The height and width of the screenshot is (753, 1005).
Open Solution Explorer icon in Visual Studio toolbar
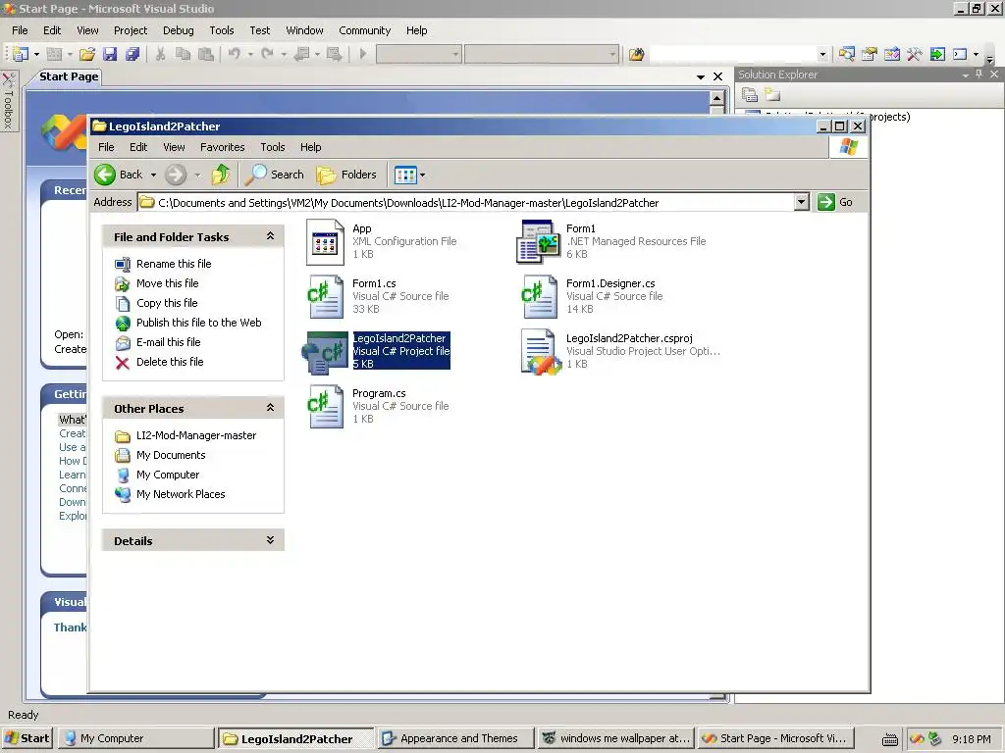[x=847, y=55]
